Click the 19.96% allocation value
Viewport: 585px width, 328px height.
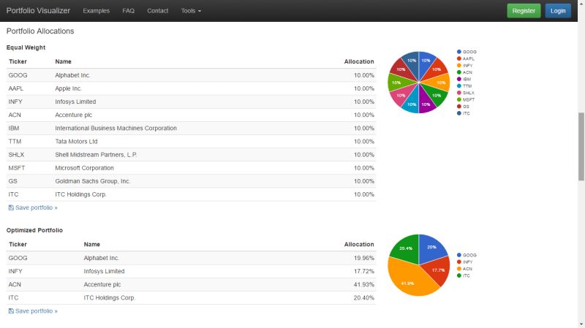coord(363,258)
